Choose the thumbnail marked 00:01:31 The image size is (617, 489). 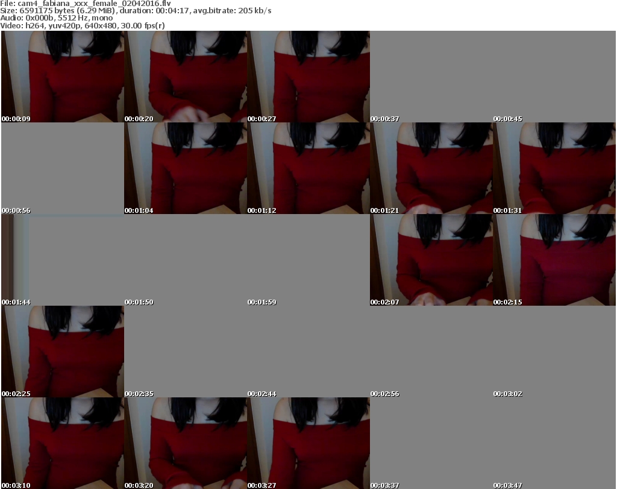click(554, 168)
